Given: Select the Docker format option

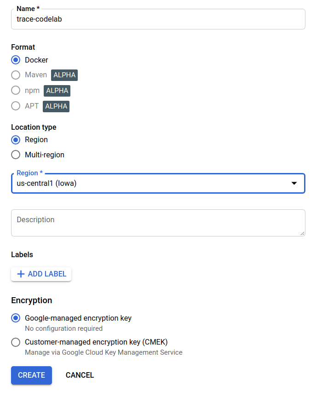Looking at the screenshot, I should click(16, 60).
